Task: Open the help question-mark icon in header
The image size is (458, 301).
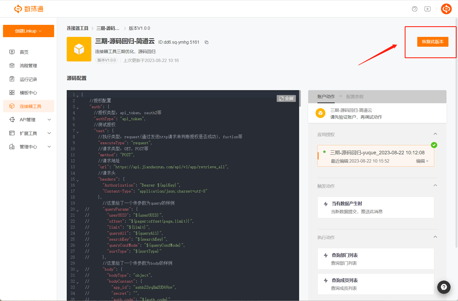Action: tap(415, 9)
